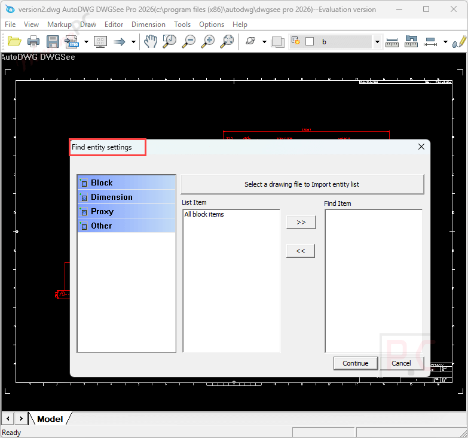Click the Proxy row's list icon
This screenshot has height=438, width=468.
tap(84, 212)
